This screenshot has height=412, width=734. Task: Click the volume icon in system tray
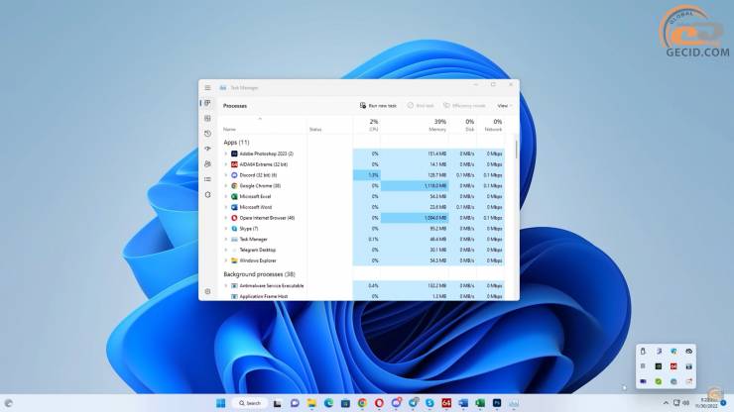tap(686, 403)
